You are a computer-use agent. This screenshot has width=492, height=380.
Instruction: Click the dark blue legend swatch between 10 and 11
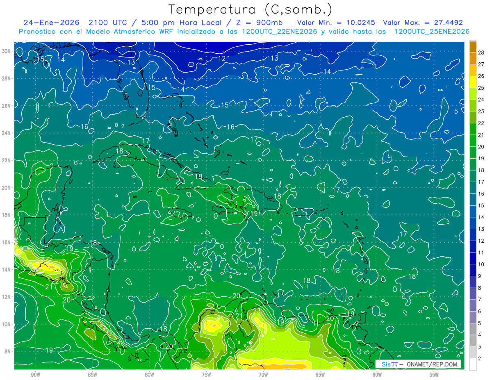[x=473, y=258]
